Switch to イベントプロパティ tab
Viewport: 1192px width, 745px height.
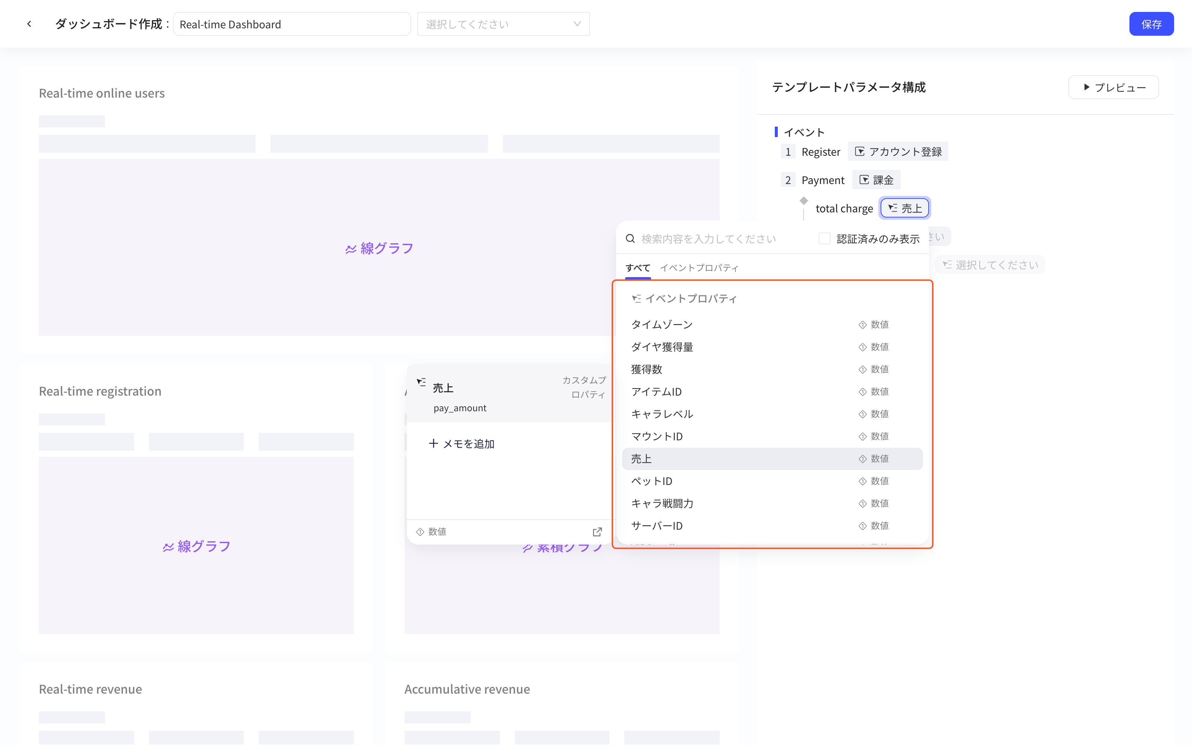pos(699,267)
